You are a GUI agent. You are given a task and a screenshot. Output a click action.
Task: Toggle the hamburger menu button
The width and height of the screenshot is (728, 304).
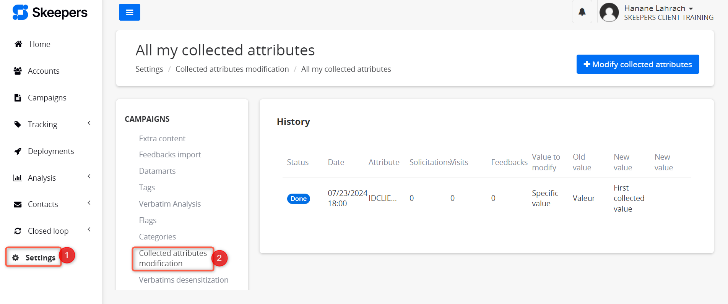point(130,12)
